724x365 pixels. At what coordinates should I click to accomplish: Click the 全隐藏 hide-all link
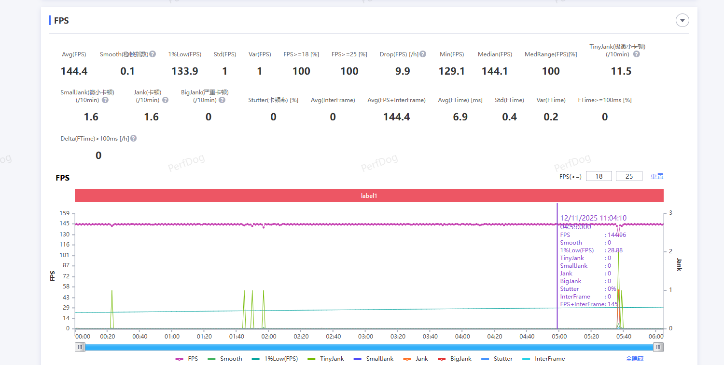point(635,359)
